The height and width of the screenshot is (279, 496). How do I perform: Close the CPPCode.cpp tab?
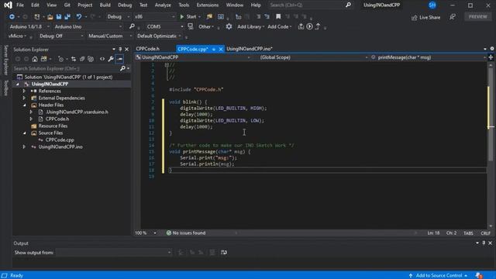(x=220, y=49)
